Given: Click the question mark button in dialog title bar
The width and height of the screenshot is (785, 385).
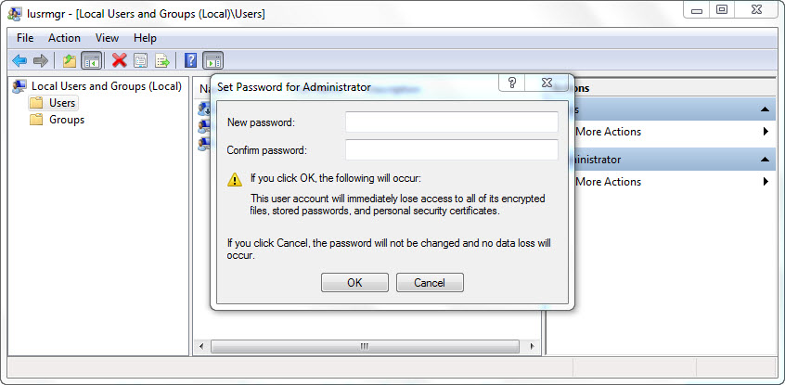Looking at the screenshot, I should [512, 83].
